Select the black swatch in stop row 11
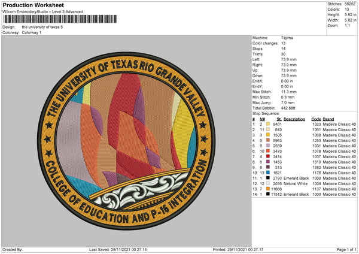The width and height of the screenshot is (359, 254). [x=268, y=178]
